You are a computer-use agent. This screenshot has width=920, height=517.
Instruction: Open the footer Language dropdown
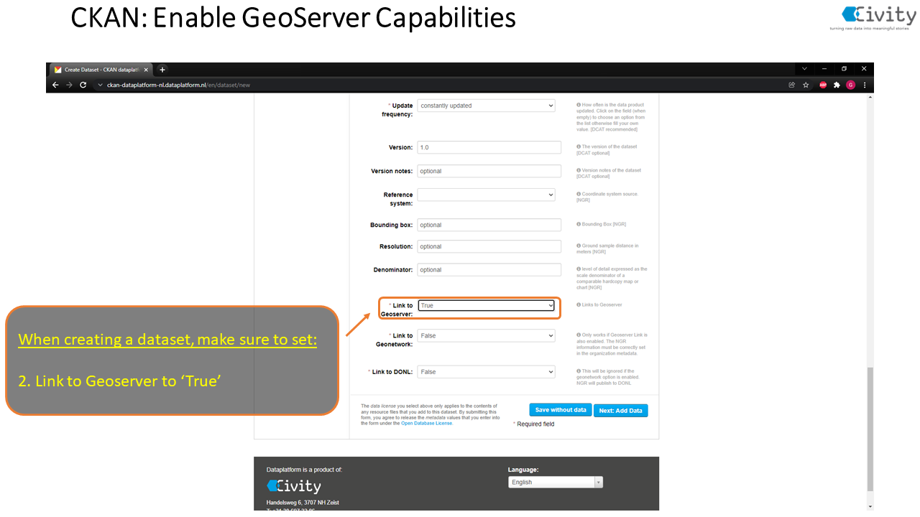pyautogui.click(x=556, y=483)
